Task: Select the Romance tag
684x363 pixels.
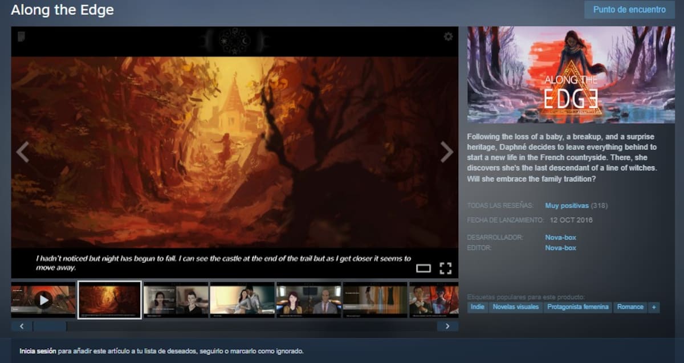Action: (630, 307)
